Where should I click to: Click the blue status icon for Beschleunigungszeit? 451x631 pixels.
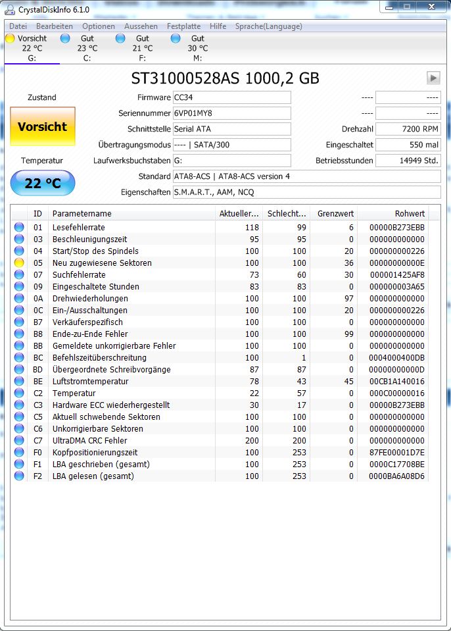pyautogui.click(x=19, y=239)
